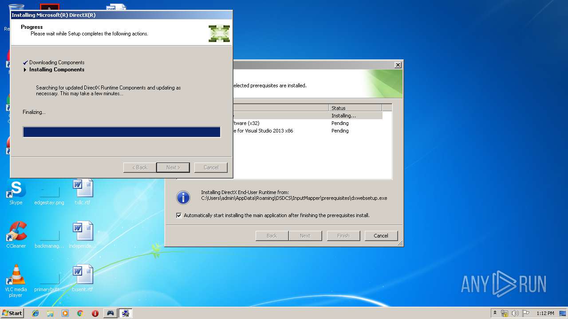This screenshot has height=319, width=568.
Task: Click the network status tray icon
Action: 505,313
